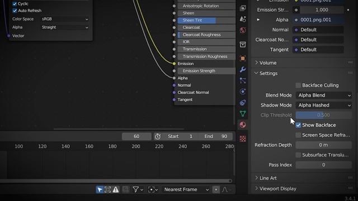This screenshot has height=201, width=358.
Task: Click the Clearcoat Roughness node slider
Action: 206,35
